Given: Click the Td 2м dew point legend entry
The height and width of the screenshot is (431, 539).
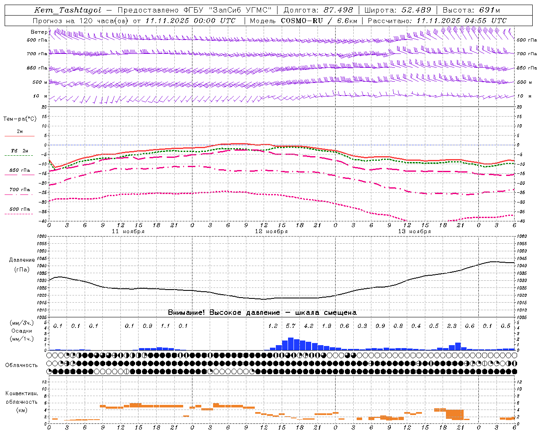Looking at the screenshot, I should (x=20, y=151).
